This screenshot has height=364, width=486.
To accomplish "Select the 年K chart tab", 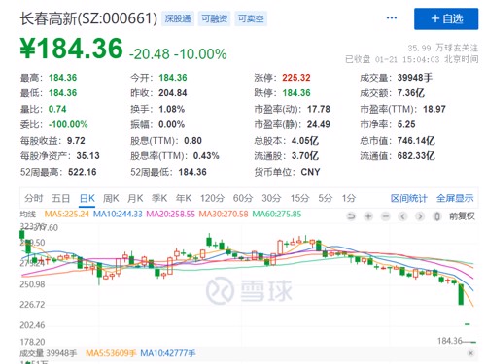I will [184, 198].
